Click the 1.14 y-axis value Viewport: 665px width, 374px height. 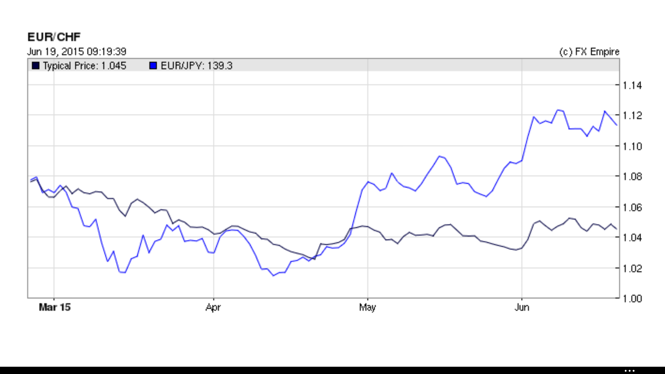point(632,85)
